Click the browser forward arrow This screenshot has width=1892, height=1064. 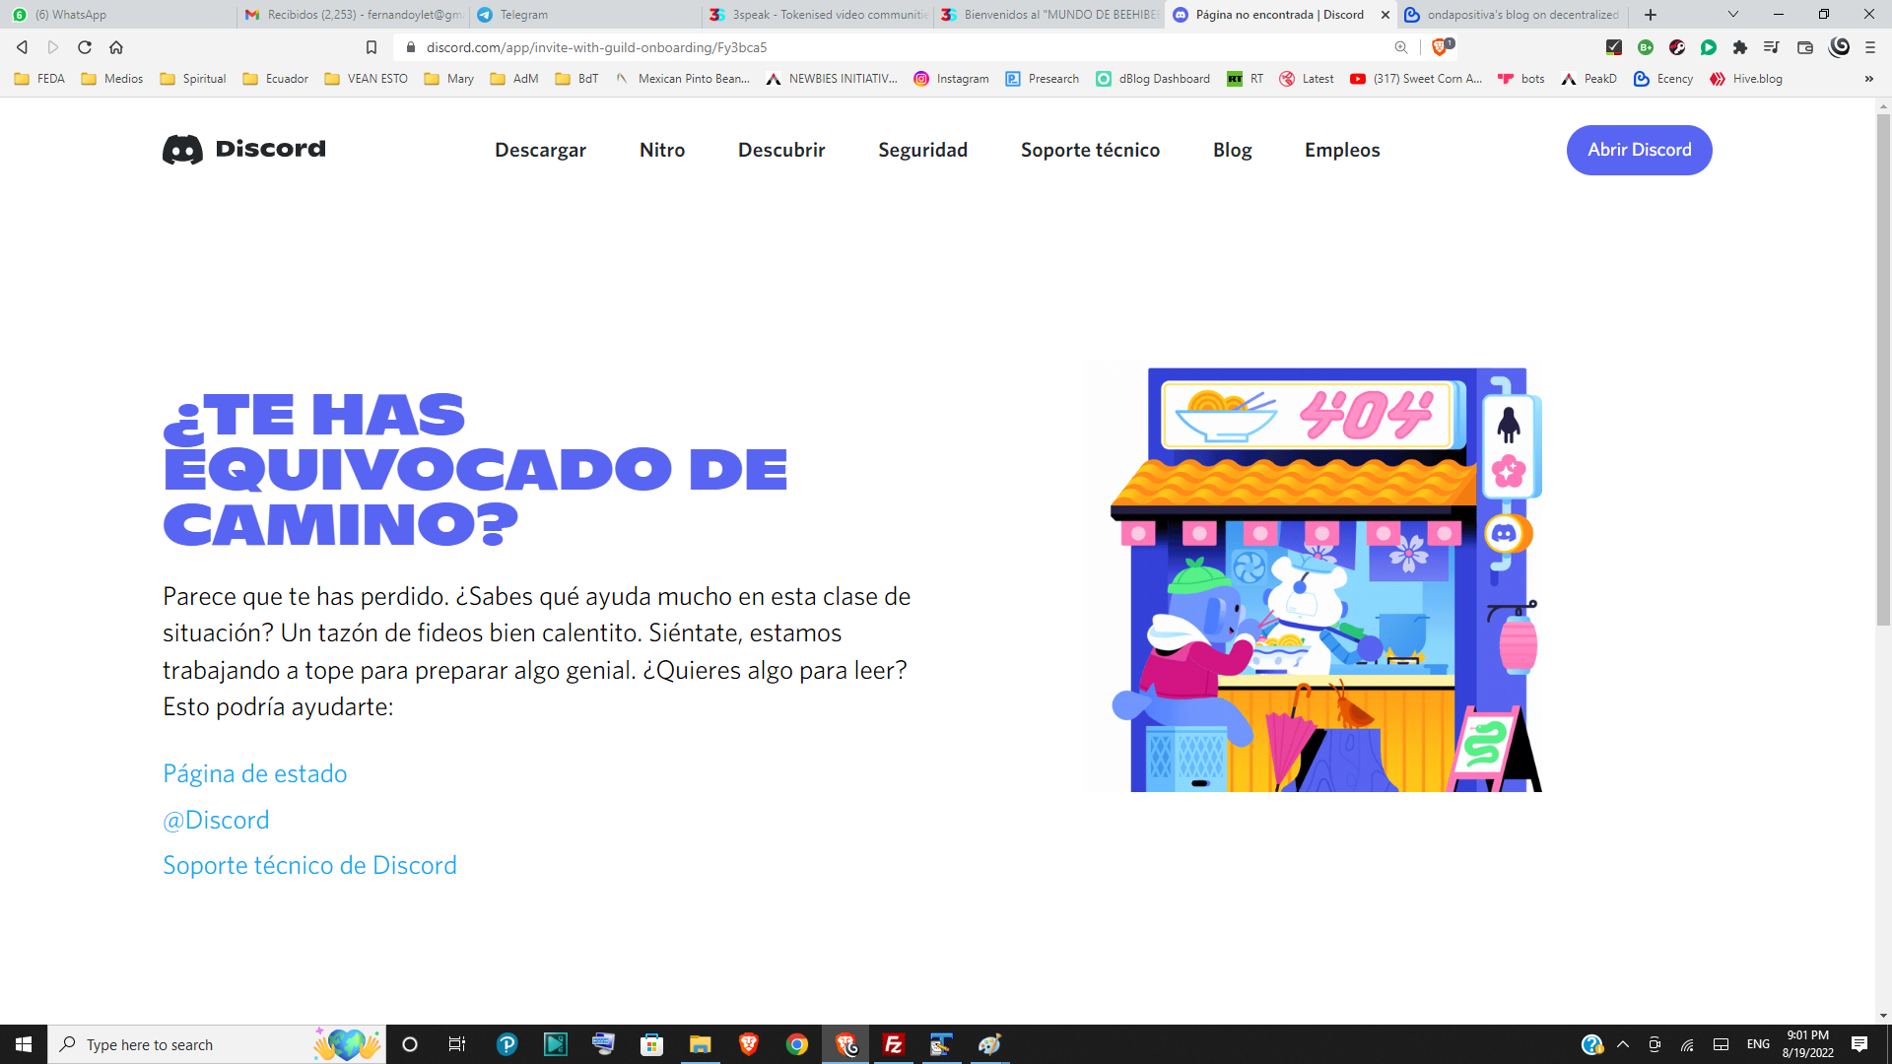(53, 47)
